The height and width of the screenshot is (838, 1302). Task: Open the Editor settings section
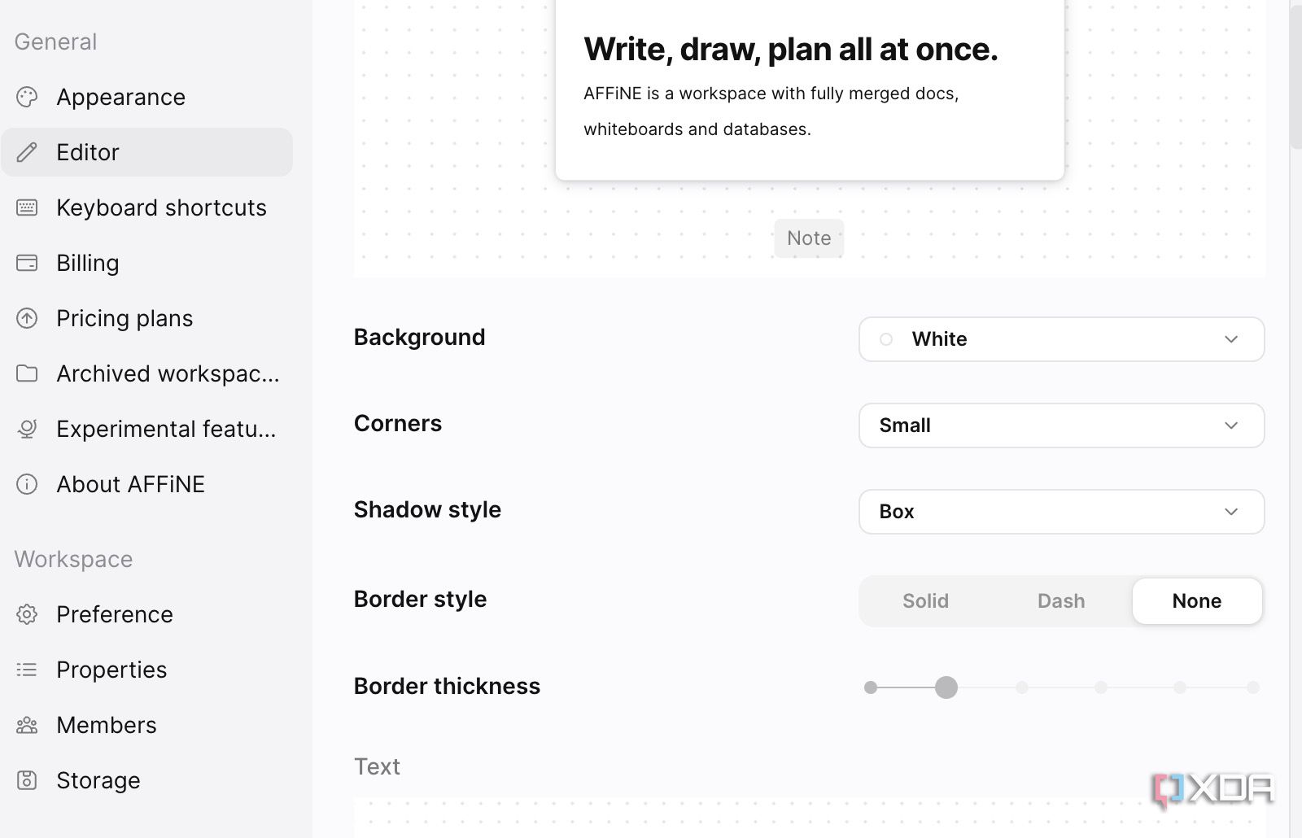click(146, 153)
